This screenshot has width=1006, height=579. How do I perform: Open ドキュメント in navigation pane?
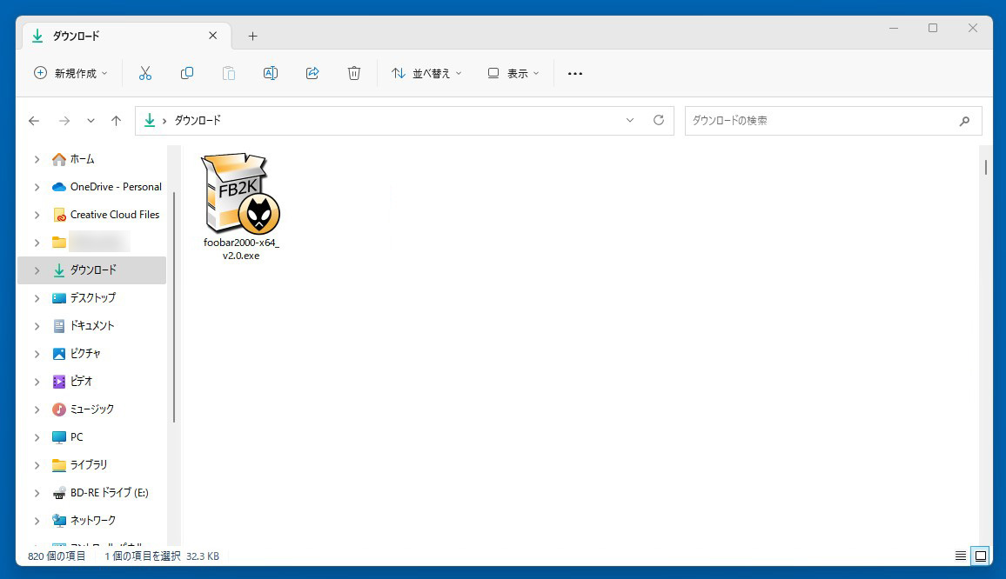(91, 326)
